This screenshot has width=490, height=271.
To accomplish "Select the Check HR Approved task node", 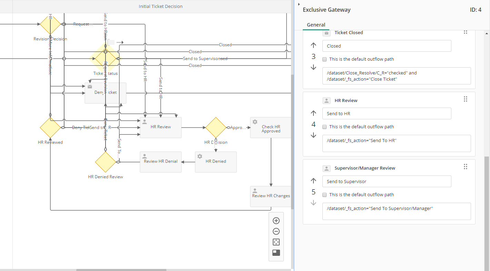I will point(271,128).
